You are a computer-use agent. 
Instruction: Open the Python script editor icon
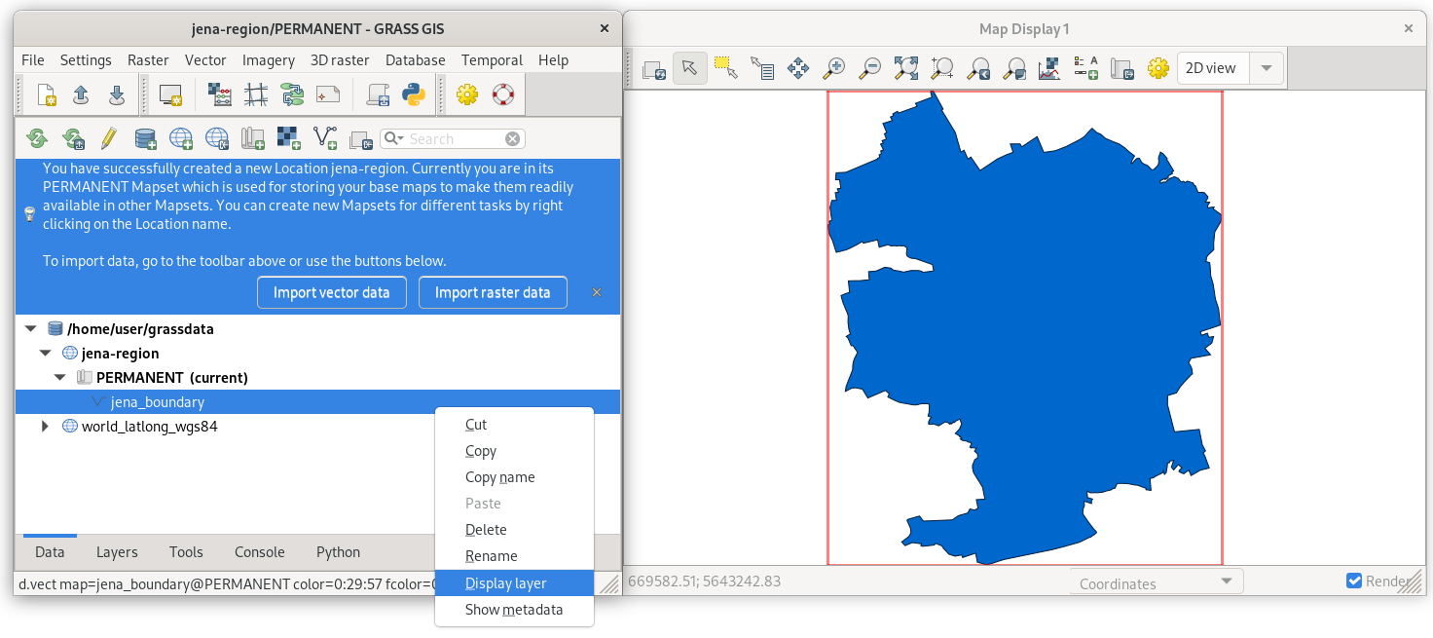378,94
